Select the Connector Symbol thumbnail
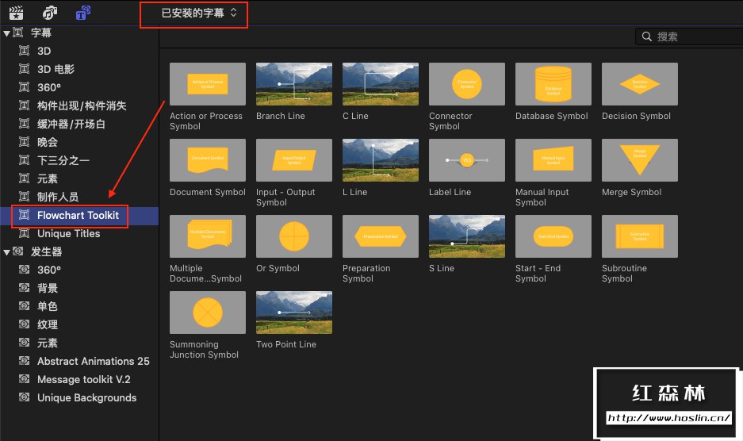The image size is (743, 441). pos(467,84)
